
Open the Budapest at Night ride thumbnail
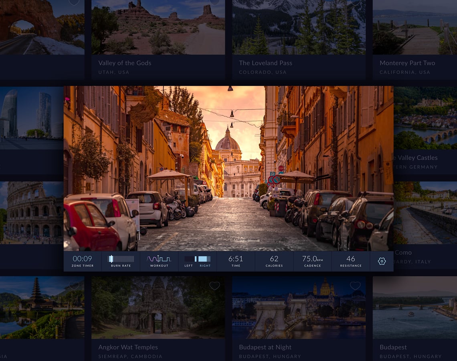tap(299, 308)
